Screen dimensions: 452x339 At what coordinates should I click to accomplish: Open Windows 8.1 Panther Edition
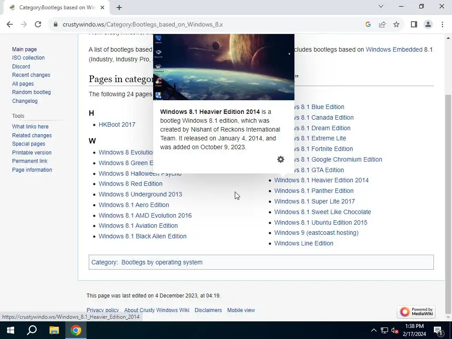314,191
